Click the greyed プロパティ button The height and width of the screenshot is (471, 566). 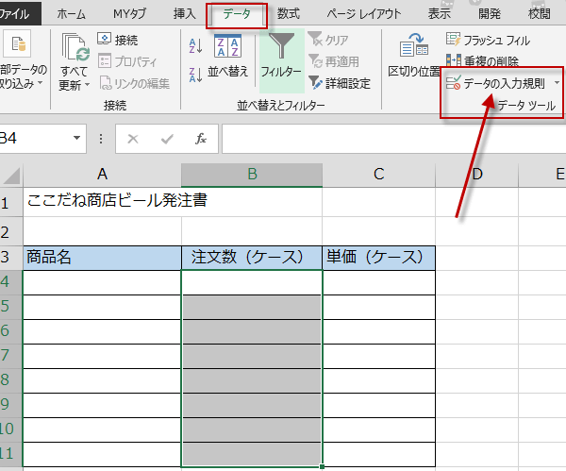coord(127,61)
